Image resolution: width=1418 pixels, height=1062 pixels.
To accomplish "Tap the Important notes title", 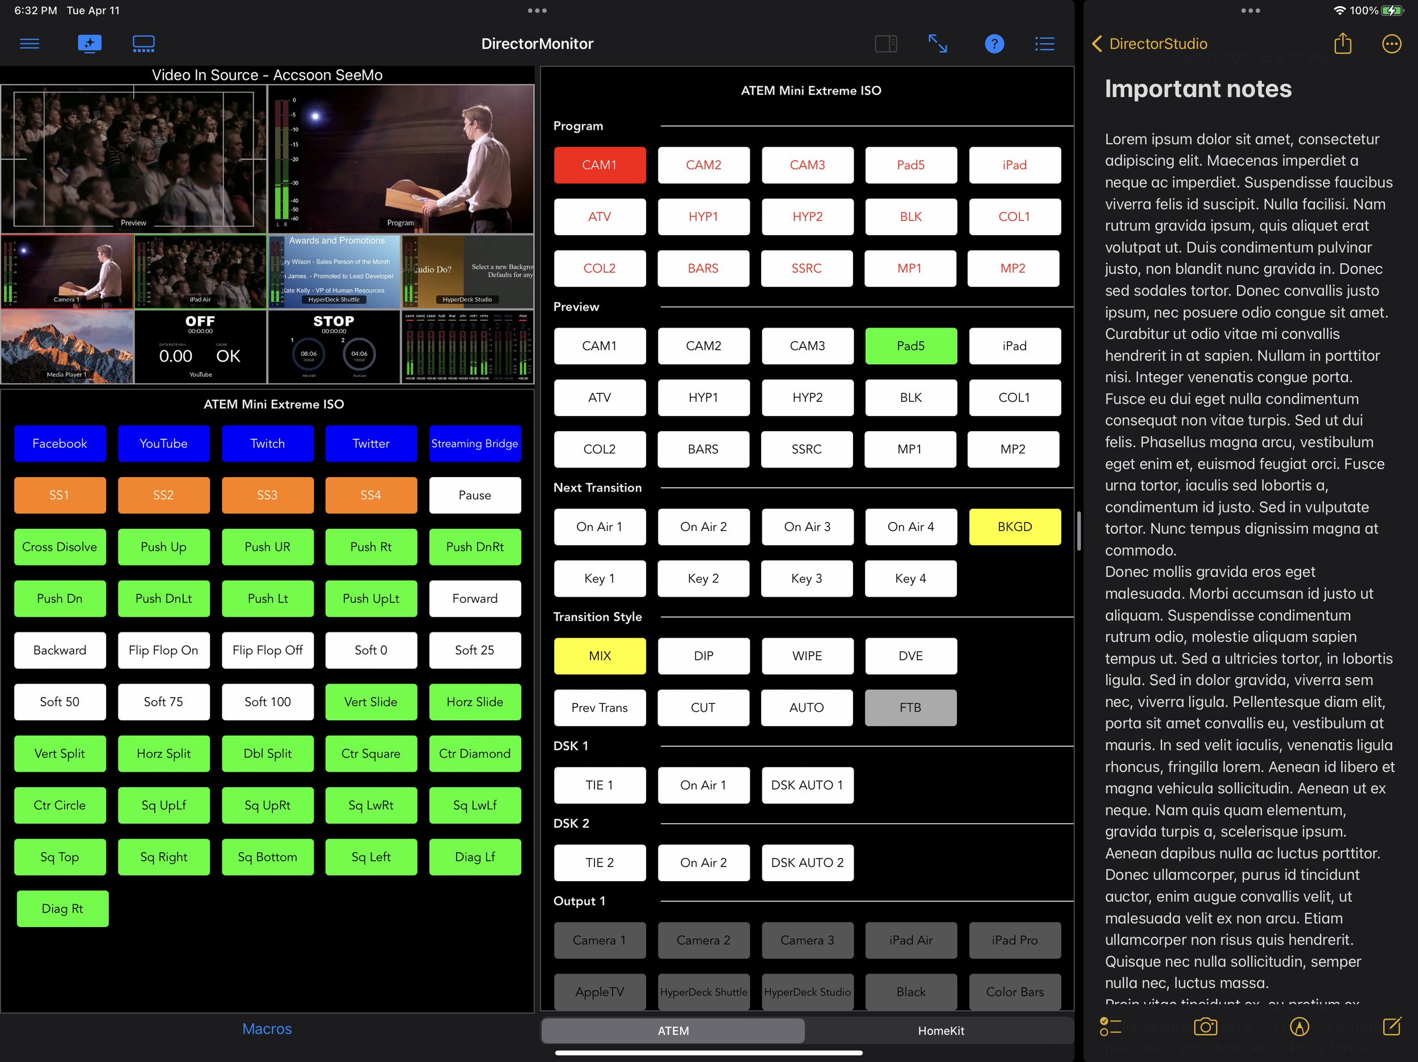I will pos(1197,88).
